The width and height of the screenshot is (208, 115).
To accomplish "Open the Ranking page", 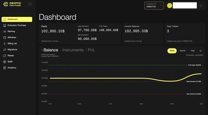I will pos(11,32).
